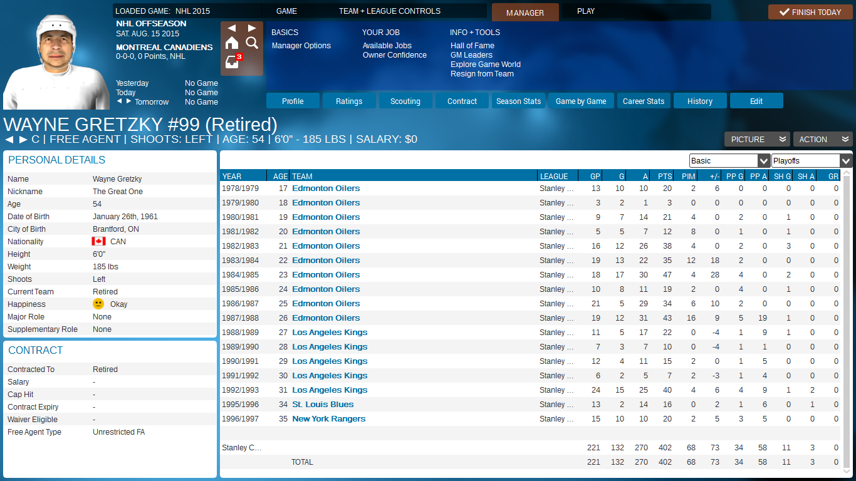The image size is (856, 481).
Task: Switch to the Profile tab
Action: pos(293,101)
